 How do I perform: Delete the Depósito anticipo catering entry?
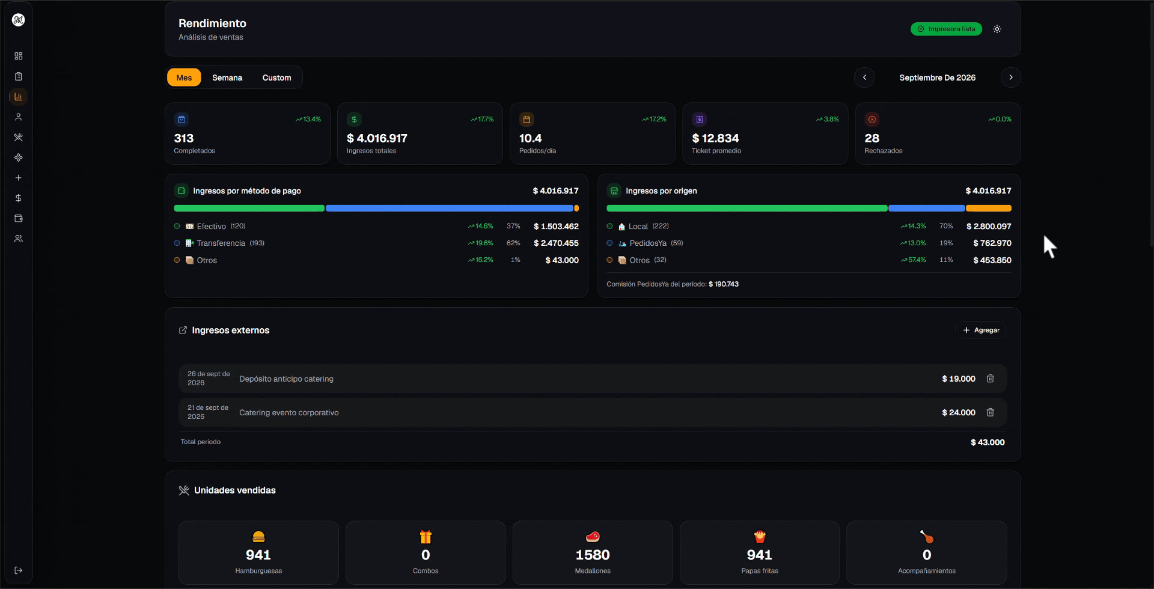[x=991, y=379]
